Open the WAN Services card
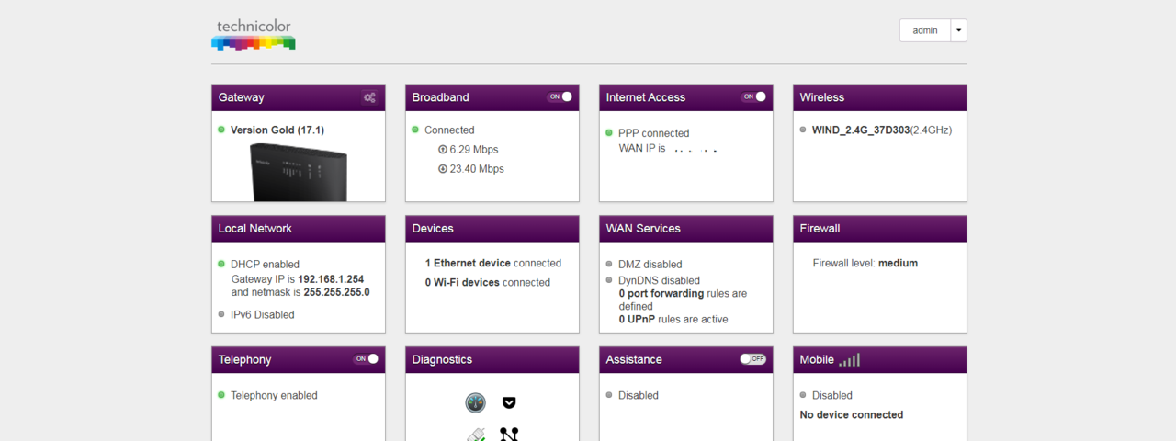Screen dimensions: 1176x441 pos(685,229)
